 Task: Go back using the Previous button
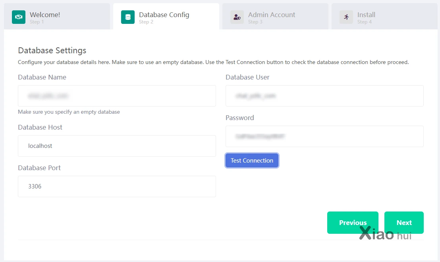click(x=353, y=223)
